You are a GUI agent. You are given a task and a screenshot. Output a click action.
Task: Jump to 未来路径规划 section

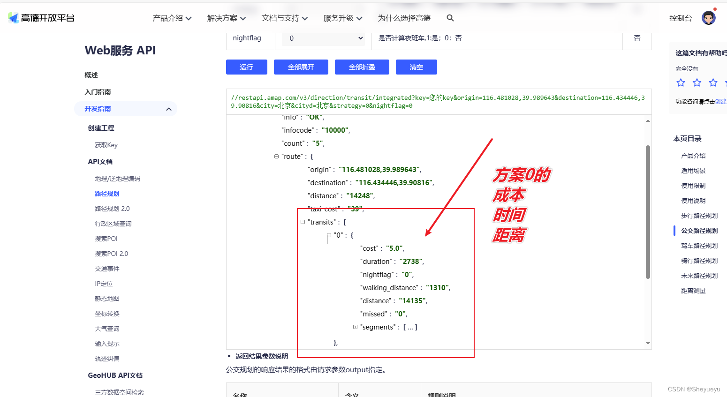[699, 276]
